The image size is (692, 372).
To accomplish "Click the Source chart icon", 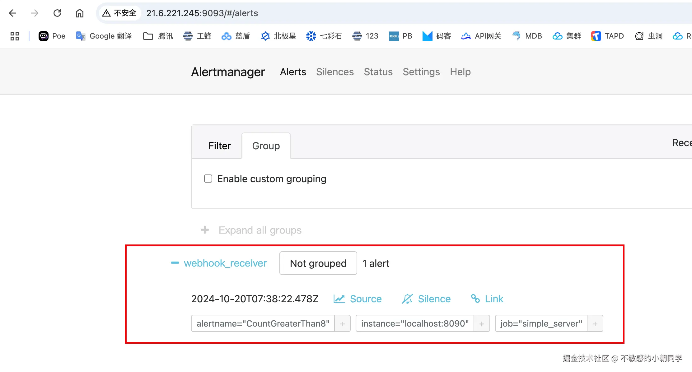I will pyautogui.click(x=339, y=299).
